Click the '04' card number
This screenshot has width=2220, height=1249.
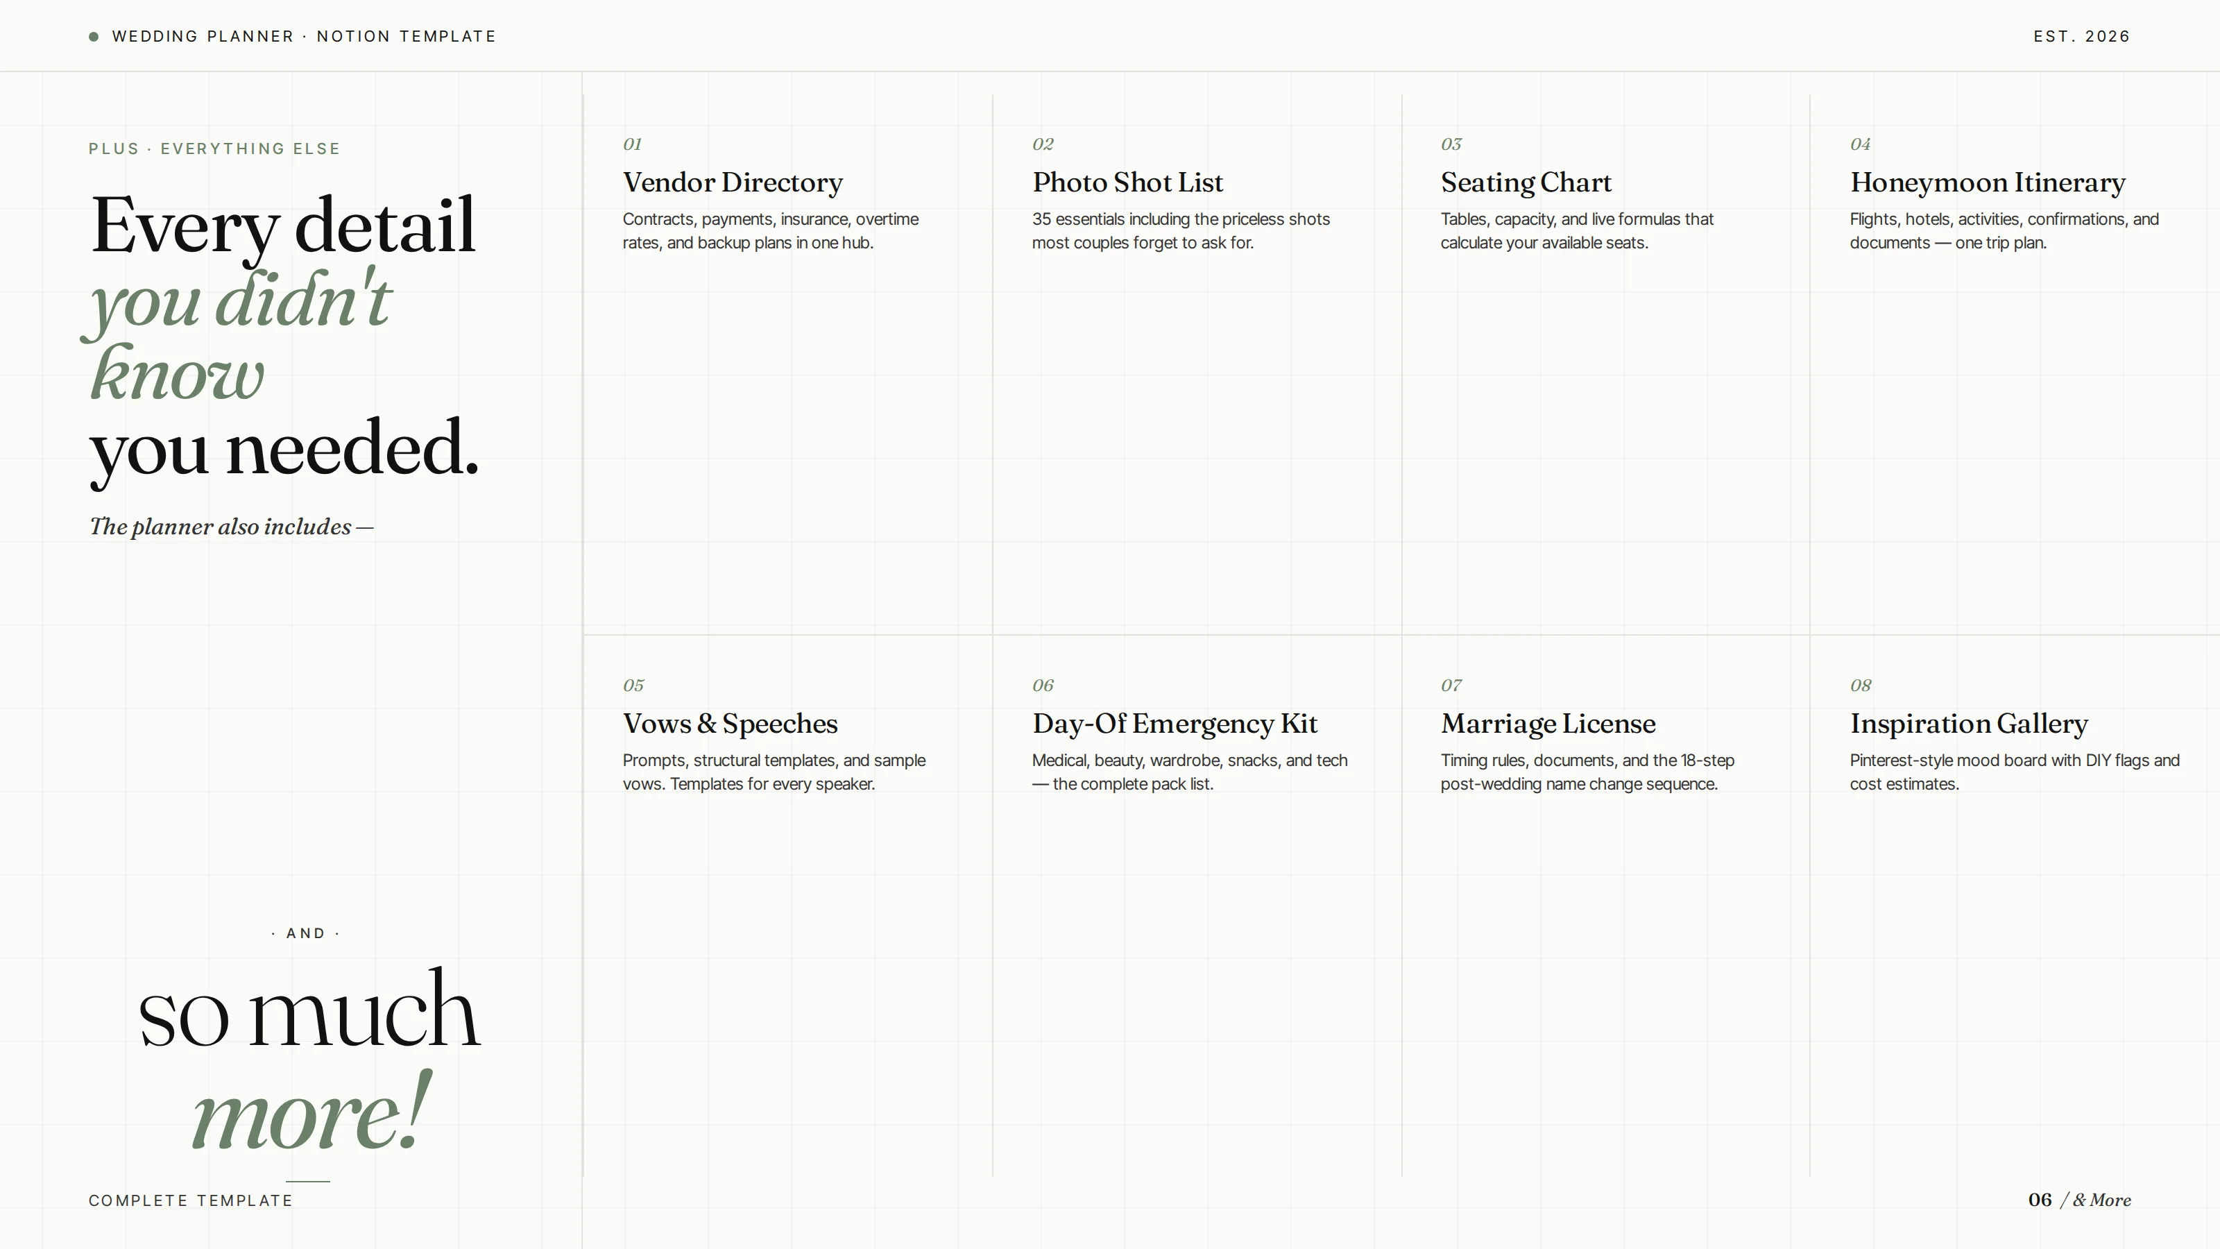click(1861, 144)
